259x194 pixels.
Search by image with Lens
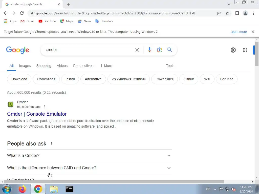(159, 50)
